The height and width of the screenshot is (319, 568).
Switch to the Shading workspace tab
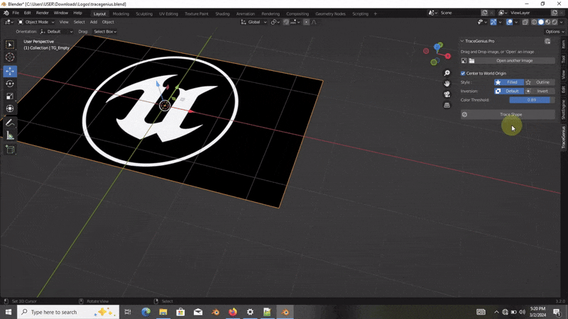click(x=222, y=13)
